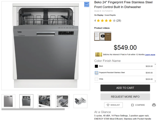Open the (28) reviews count
This screenshot has height=121, width=158.
pos(118,21)
